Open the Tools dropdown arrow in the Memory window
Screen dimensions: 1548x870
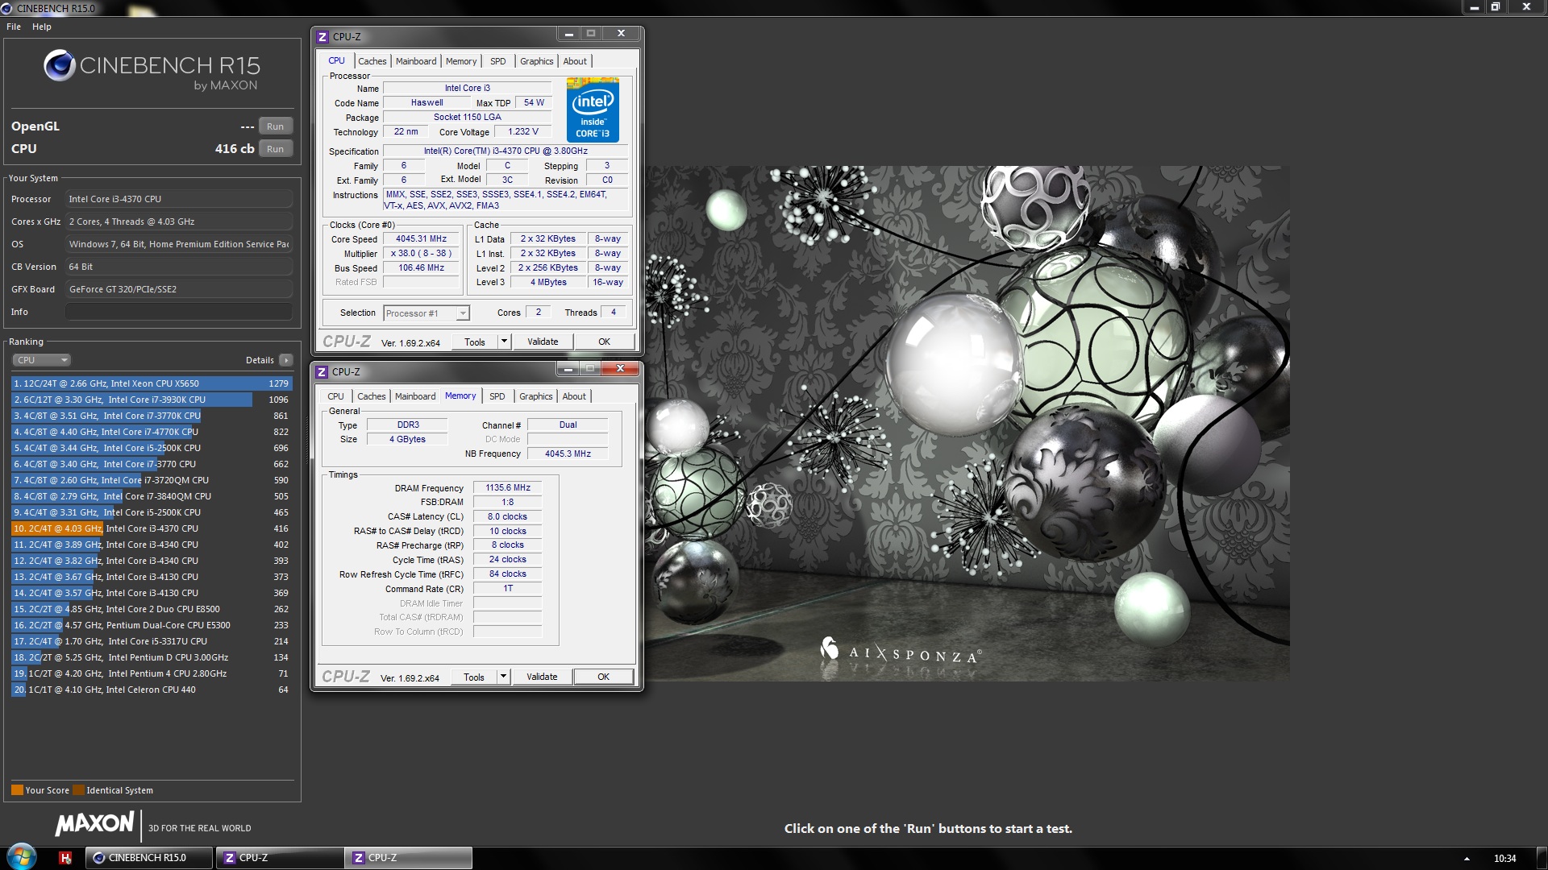click(503, 677)
